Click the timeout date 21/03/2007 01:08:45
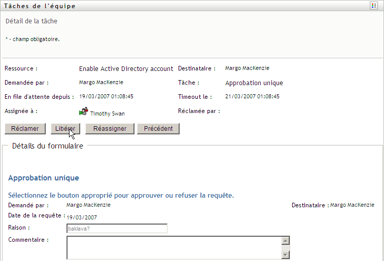The width and height of the screenshot is (384, 261). click(x=252, y=96)
